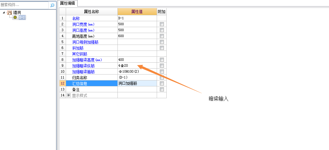Click the 墙洞 wall-opening category icon
The width and height of the screenshot is (329, 150).
(9, 13)
